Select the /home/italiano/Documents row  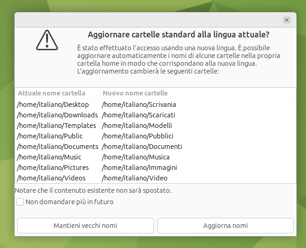coord(156,147)
